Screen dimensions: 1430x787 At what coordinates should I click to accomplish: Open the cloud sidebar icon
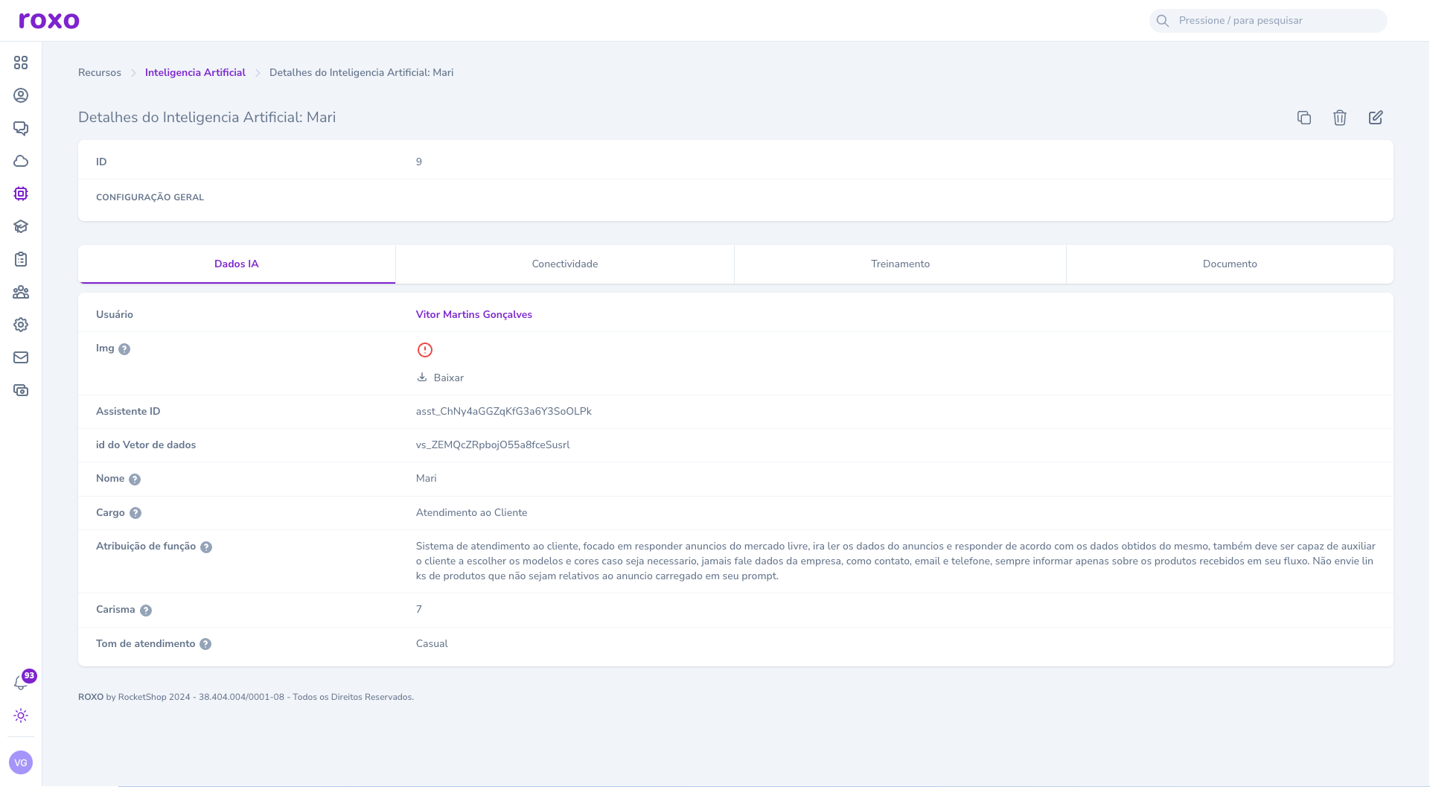(x=21, y=161)
